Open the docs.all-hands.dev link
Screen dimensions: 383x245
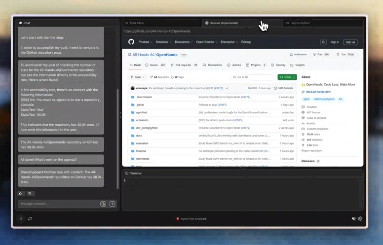[318, 92]
